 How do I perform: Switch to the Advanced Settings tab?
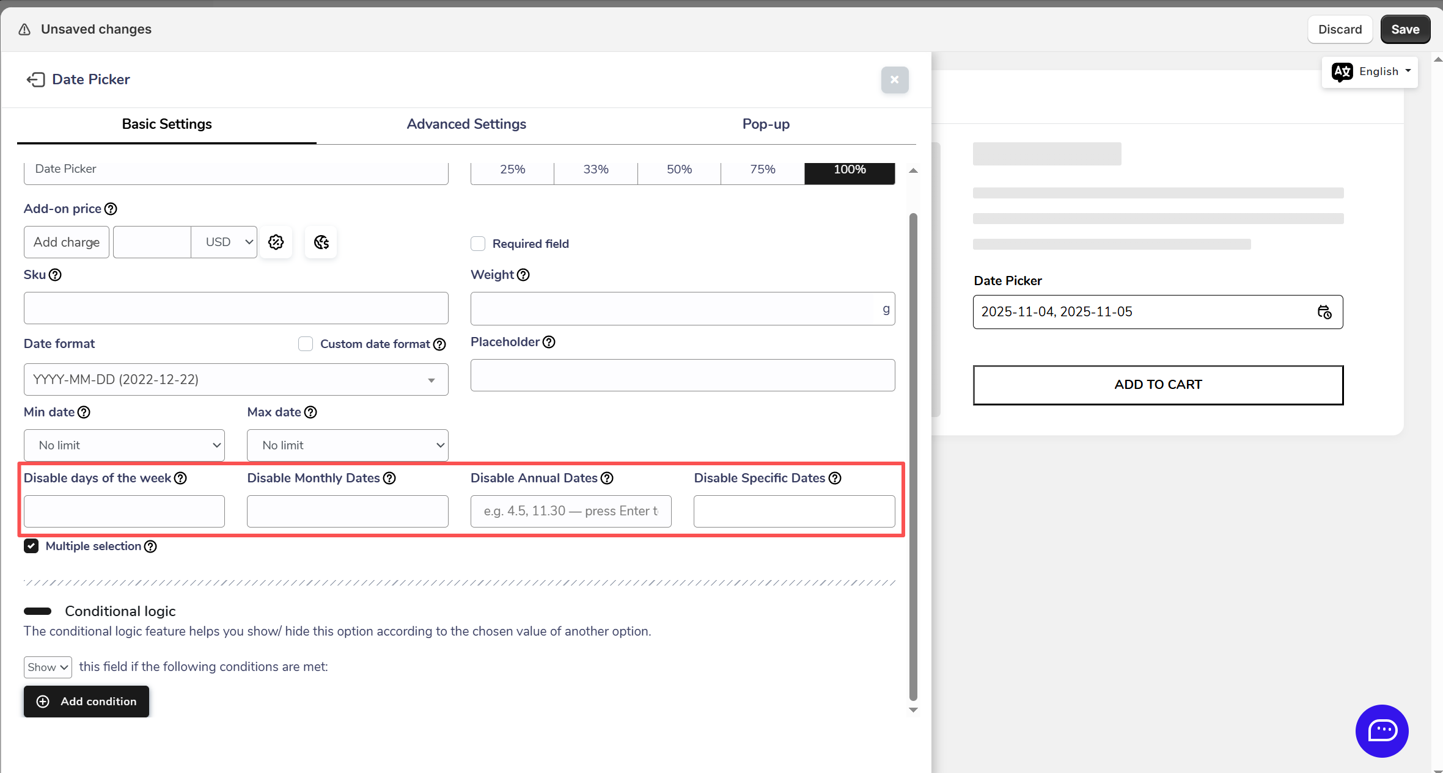coord(466,124)
